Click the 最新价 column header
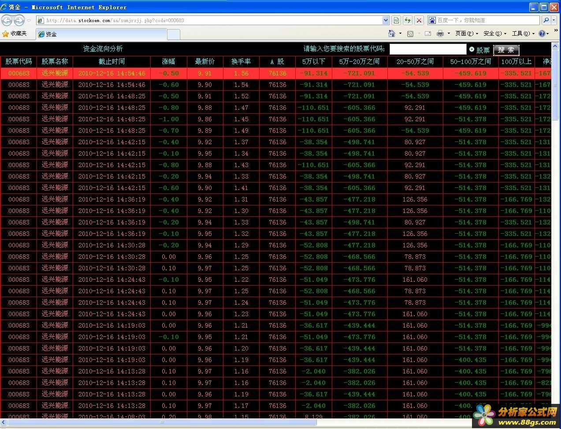The width and height of the screenshot is (561, 429). click(x=204, y=62)
